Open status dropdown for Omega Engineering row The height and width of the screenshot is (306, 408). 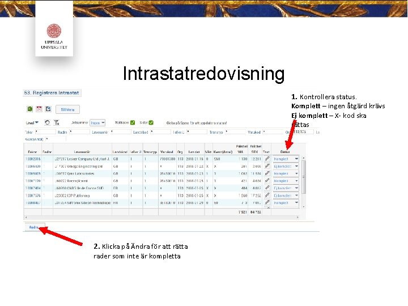[286, 166]
